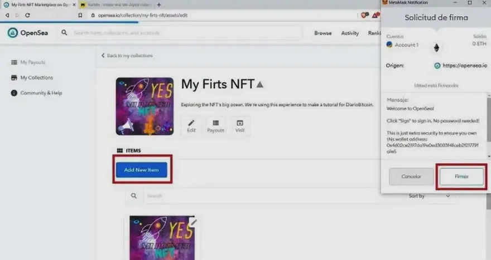
Task: Click the Ethereum network icon in MetaMask
Action: [x=436, y=47]
